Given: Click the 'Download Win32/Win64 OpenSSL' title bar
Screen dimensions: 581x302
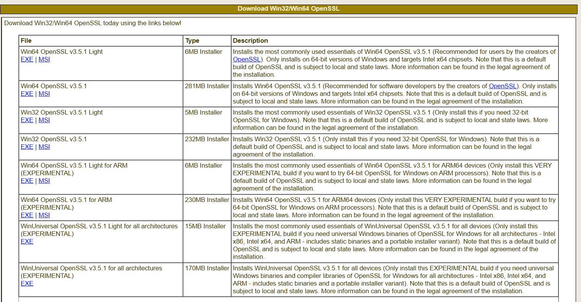Looking at the screenshot, I should [x=289, y=9].
